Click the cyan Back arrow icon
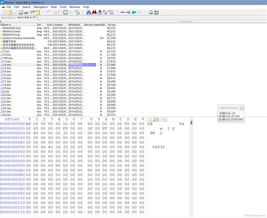Image resolution: width=267 pixels, height=218 pixels. (134, 12)
